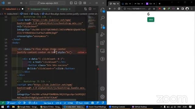Change the UTF-8 file encoding

[x=58, y=103]
